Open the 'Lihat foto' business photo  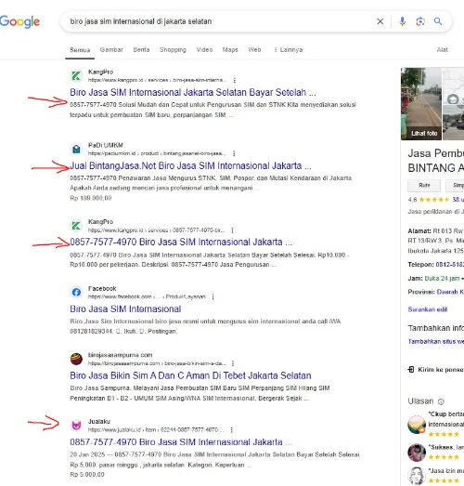(x=421, y=104)
